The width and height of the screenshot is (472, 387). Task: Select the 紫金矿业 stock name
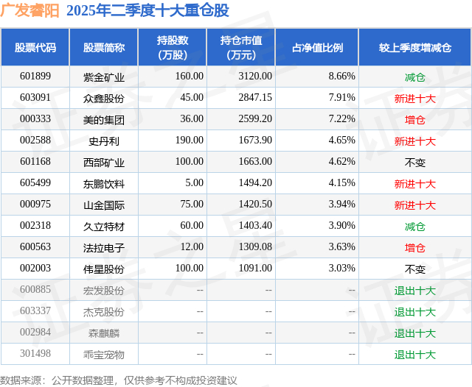pyautogui.click(x=104, y=77)
